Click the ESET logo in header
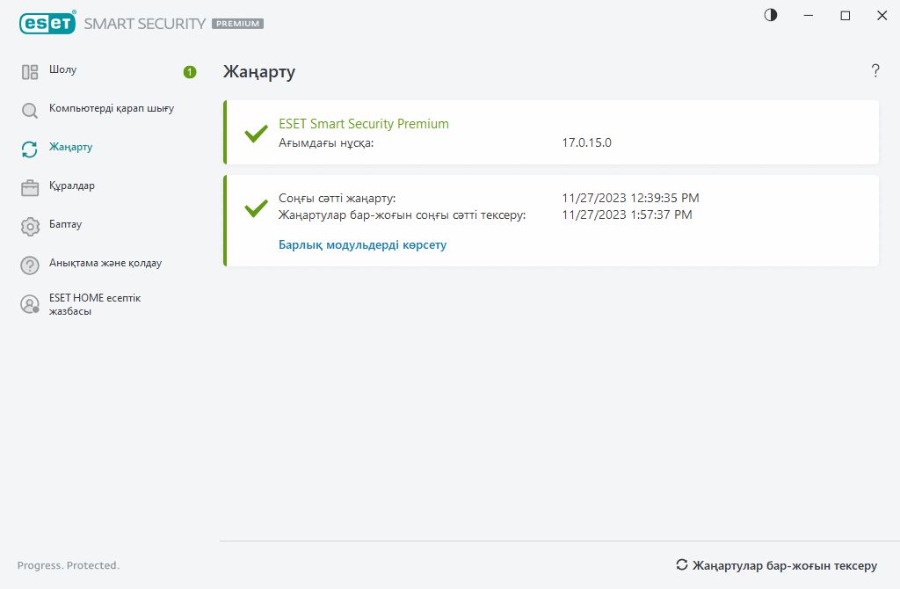 tap(47, 24)
